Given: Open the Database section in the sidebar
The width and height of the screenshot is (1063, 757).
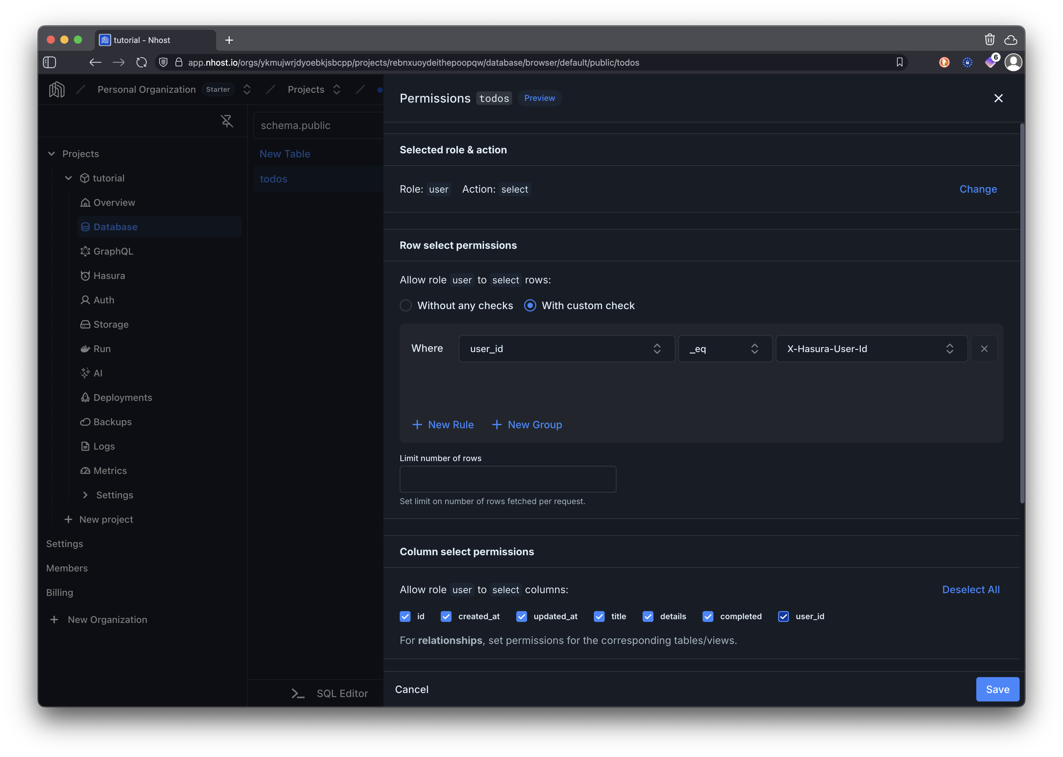Looking at the screenshot, I should pyautogui.click(x=115, y=226).
